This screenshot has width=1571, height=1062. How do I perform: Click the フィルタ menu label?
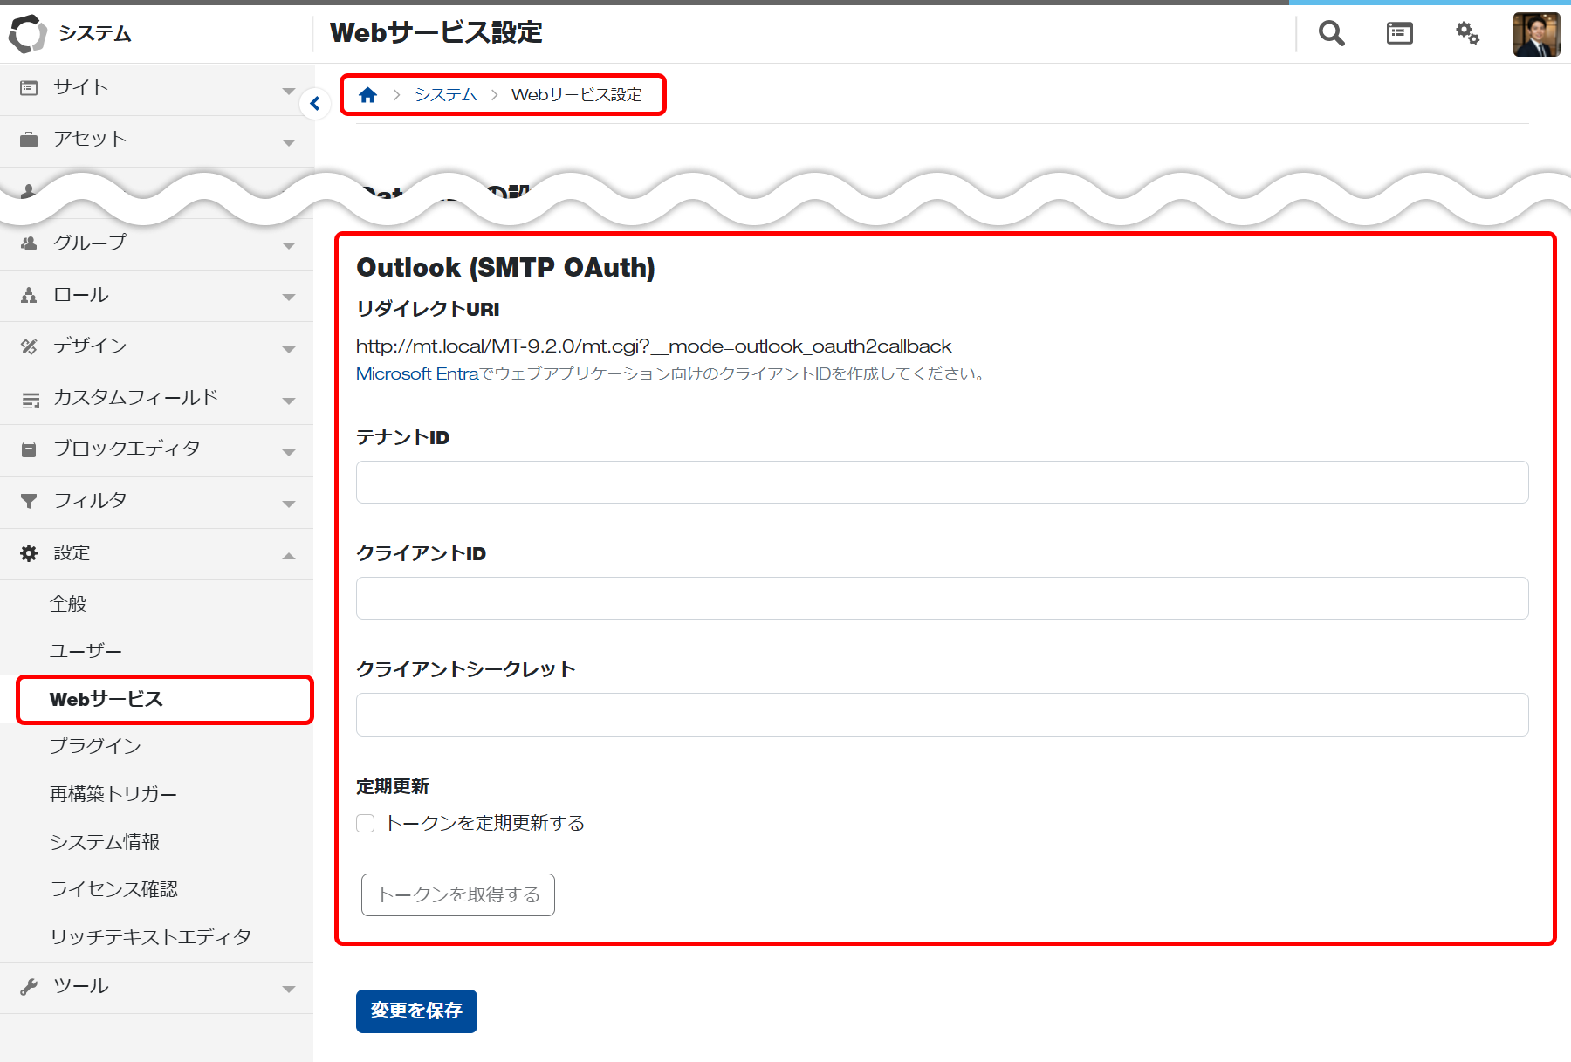[x=90, y=501]
